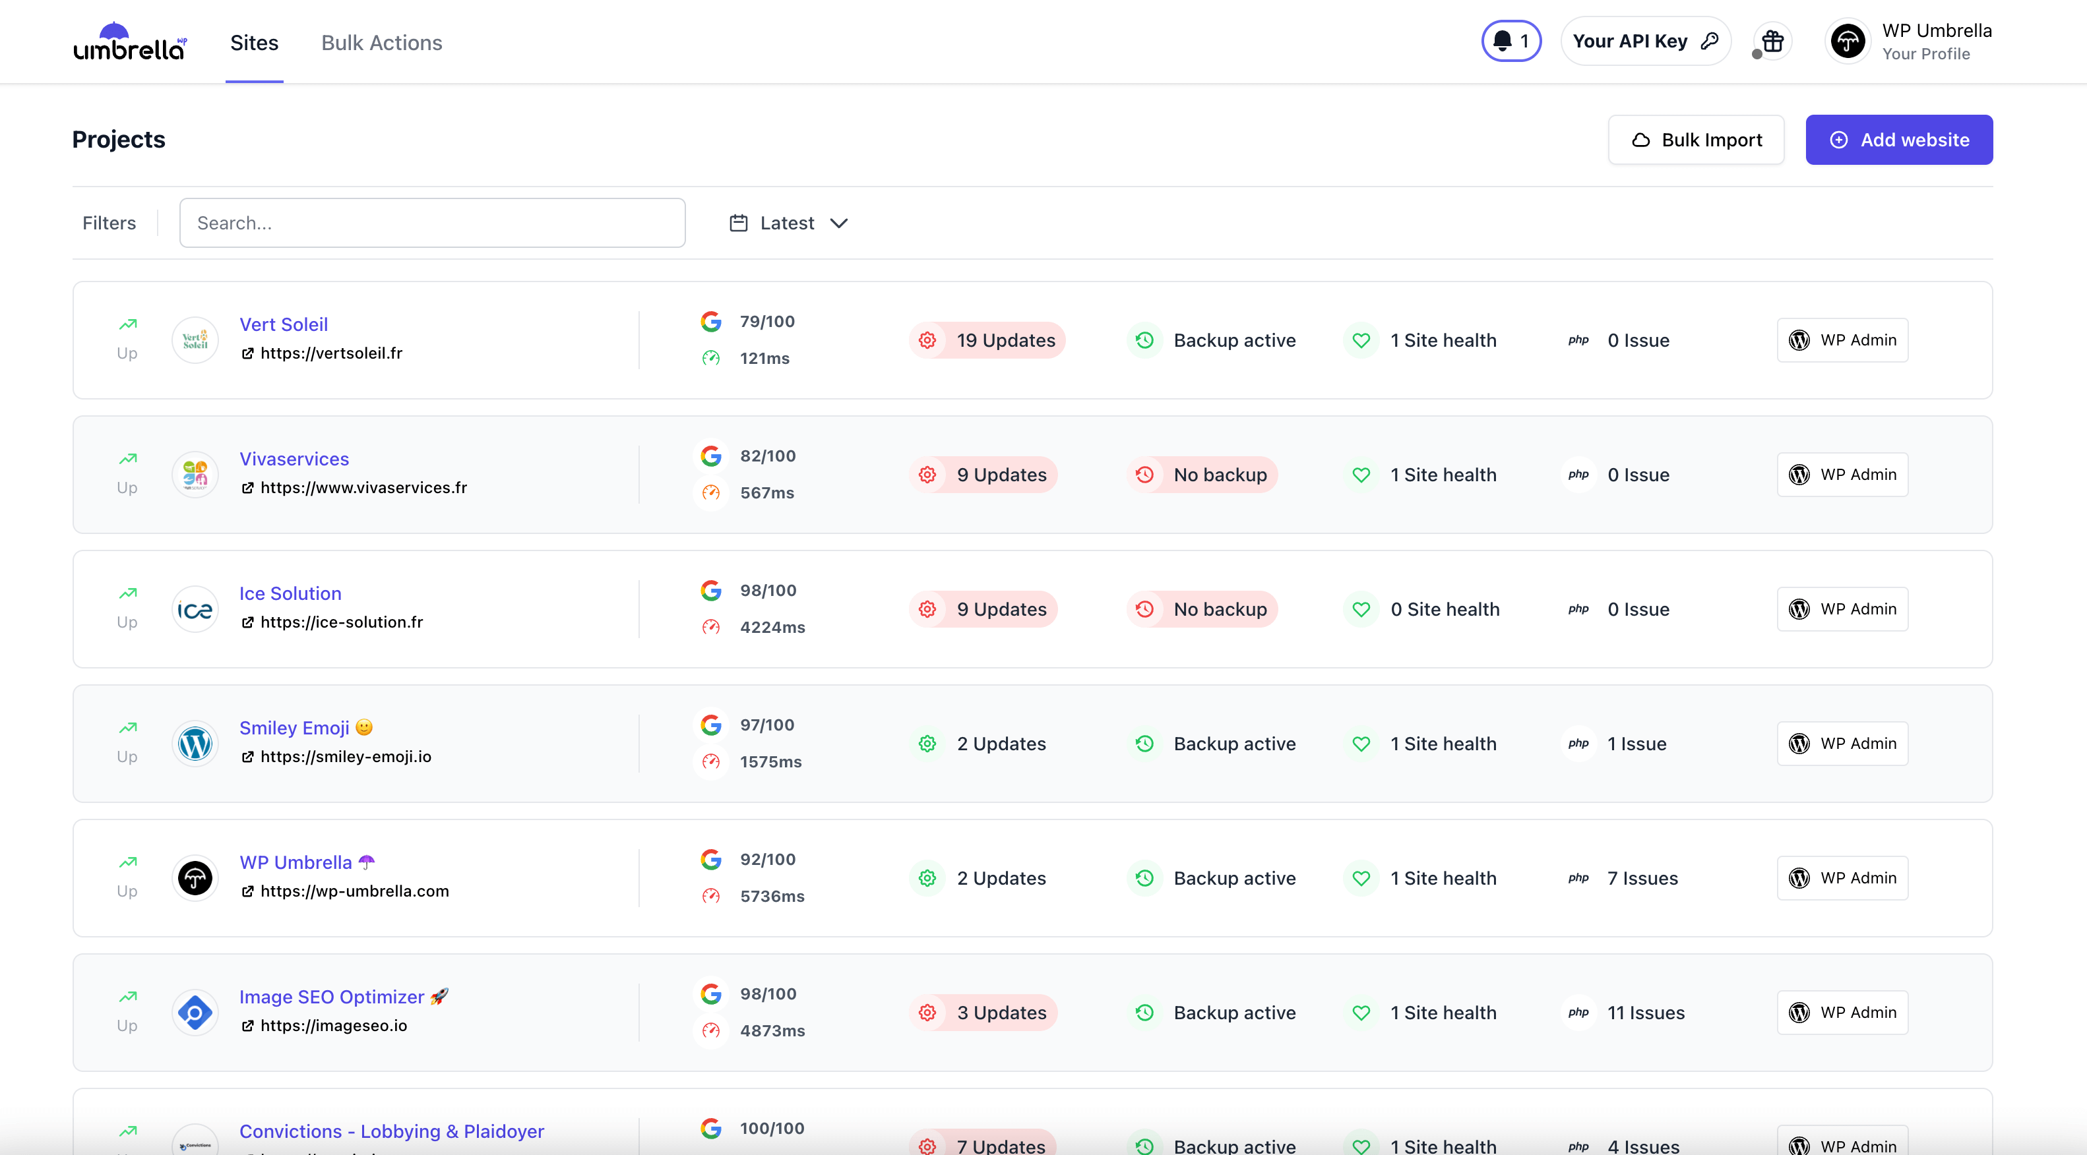The width and height of the screenshot is (2087, 1155).
Task: Click the PageSpeed score icon for Vert Soleil
Action: [711, 321]
